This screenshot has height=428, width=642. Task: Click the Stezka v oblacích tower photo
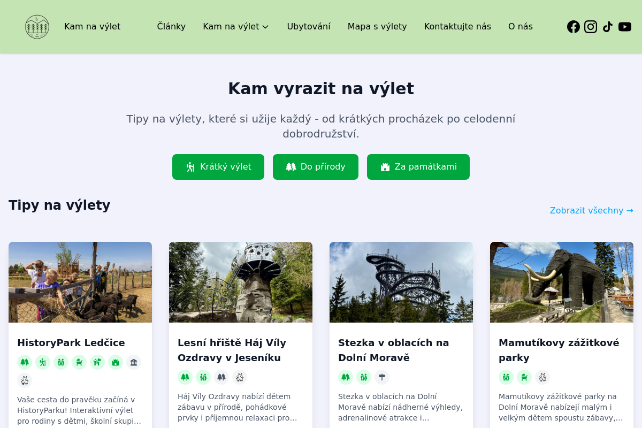tap(401, 282)
